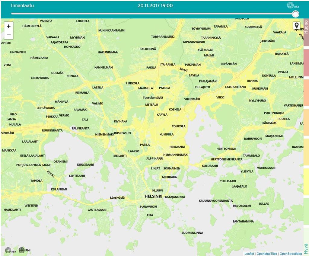Click the PALOHEINÄ map label
309x256 pixels.
[x=148, y=49]
